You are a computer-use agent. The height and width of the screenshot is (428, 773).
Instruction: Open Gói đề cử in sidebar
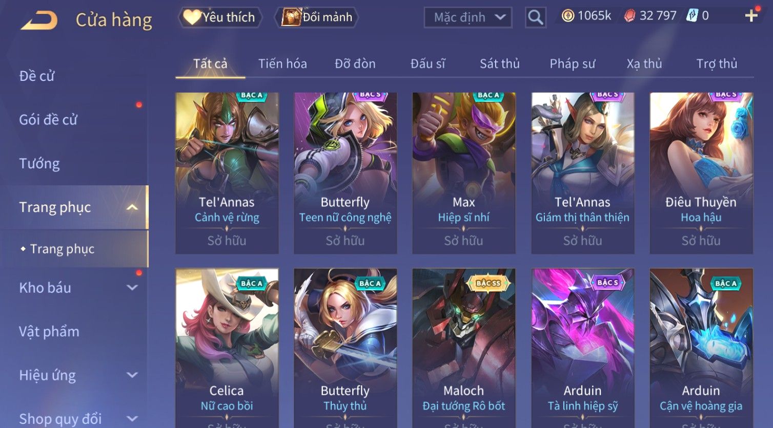coord(48,120)
